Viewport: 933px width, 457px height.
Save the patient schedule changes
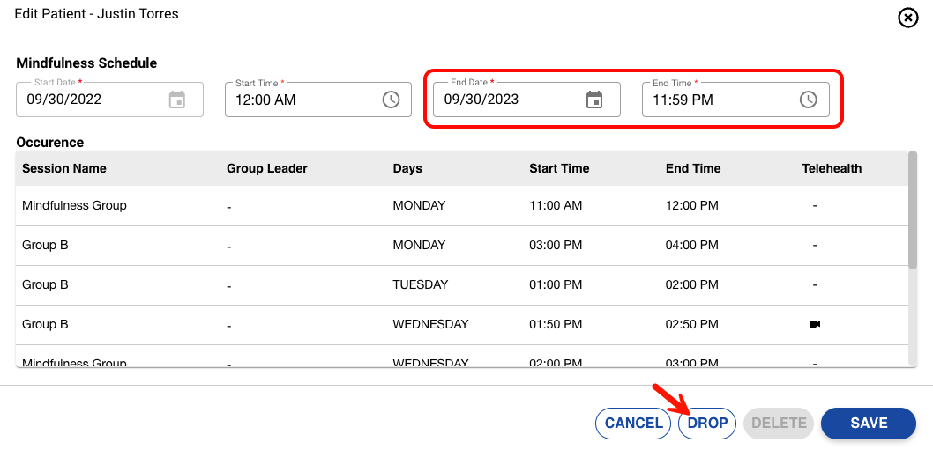(x=868, y=424)
